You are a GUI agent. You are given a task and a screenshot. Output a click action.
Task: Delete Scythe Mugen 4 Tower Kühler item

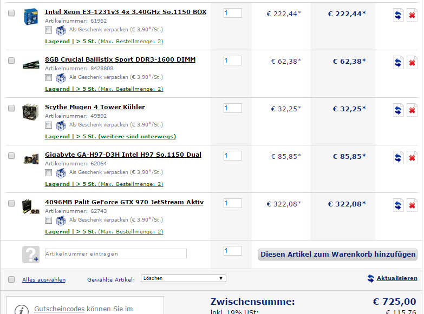click(x=412, y=110)
